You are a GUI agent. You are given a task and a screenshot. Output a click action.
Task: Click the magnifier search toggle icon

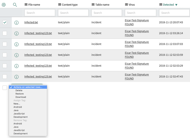(x=15, y=5)
